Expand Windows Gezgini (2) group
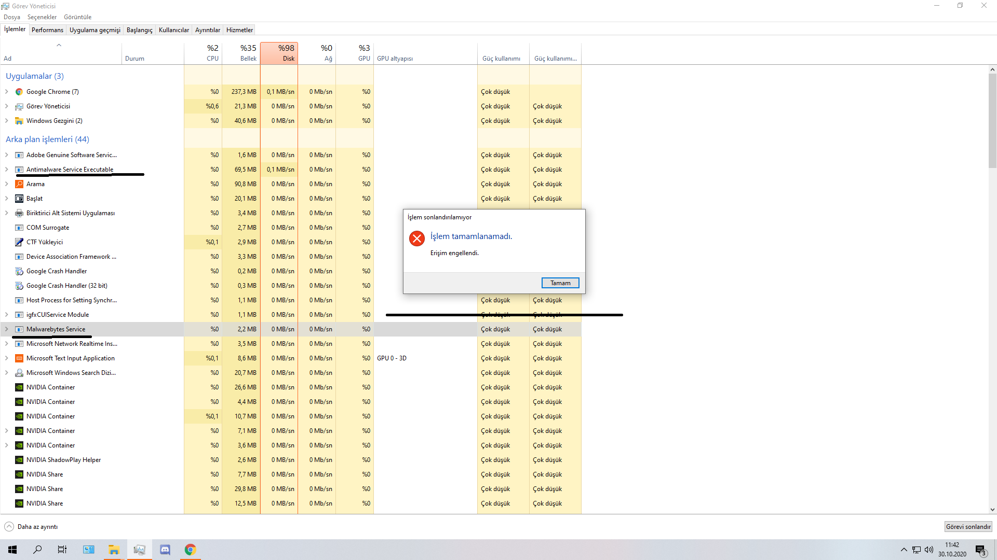Screen dimensions: 997x560 pyautogui.click(x=7, y=121)
